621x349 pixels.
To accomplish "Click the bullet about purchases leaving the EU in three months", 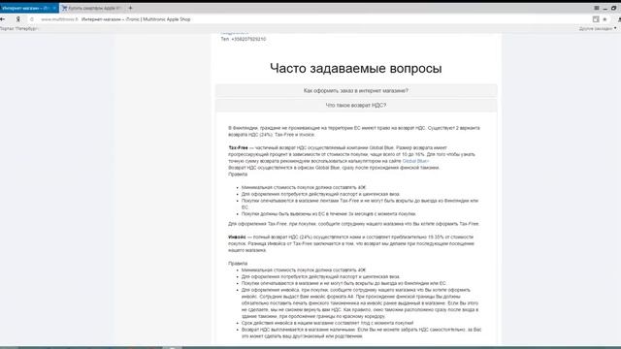I will [x=328, y=213].
